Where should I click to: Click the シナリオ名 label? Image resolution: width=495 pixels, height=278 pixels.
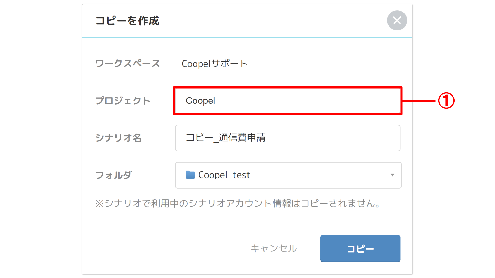(119, 138)
